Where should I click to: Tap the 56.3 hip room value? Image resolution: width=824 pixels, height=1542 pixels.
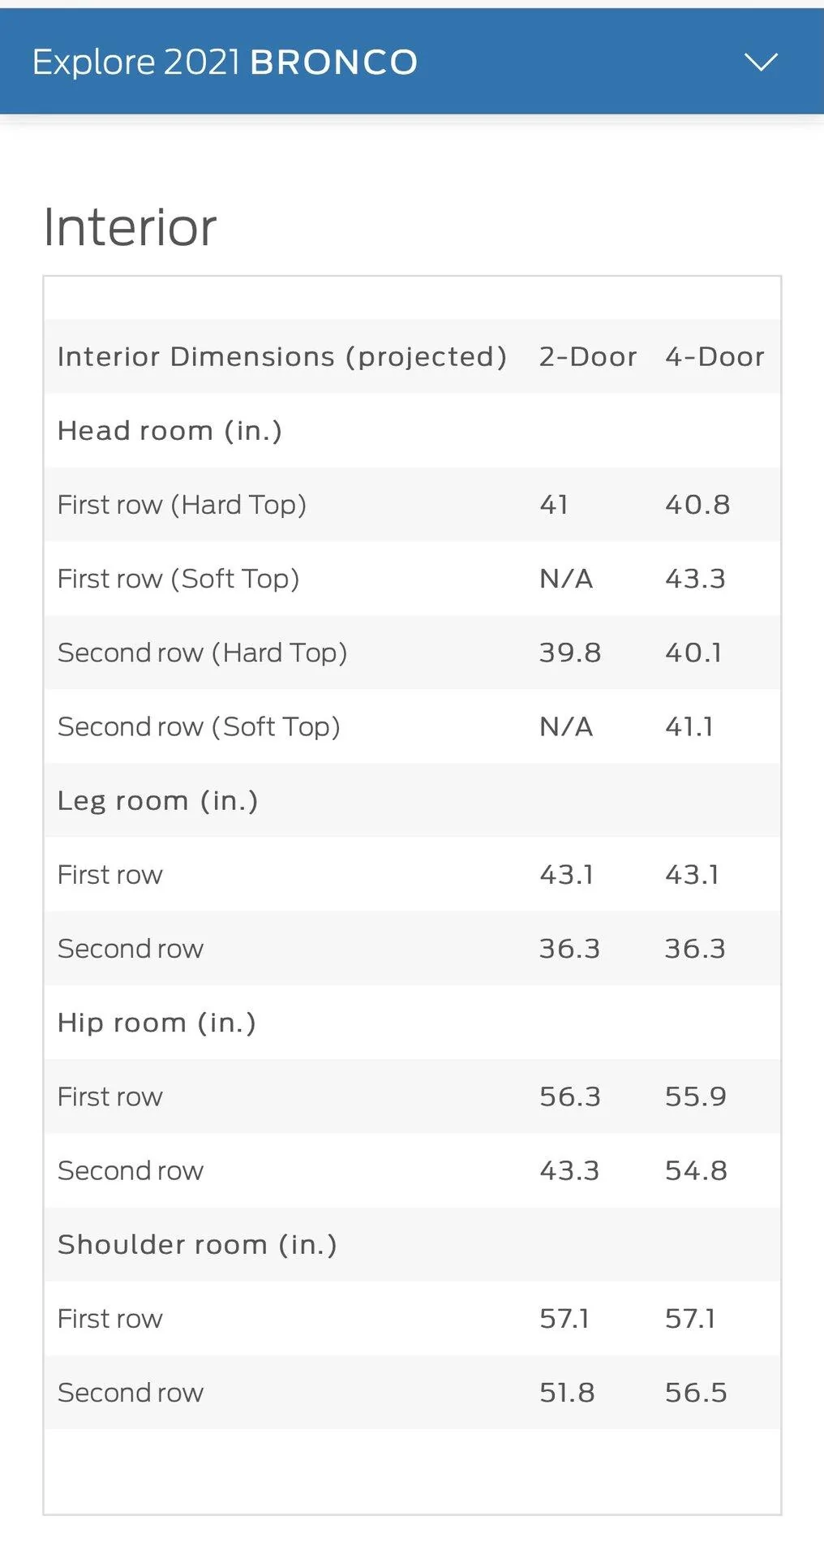(x=570, y=1096)
